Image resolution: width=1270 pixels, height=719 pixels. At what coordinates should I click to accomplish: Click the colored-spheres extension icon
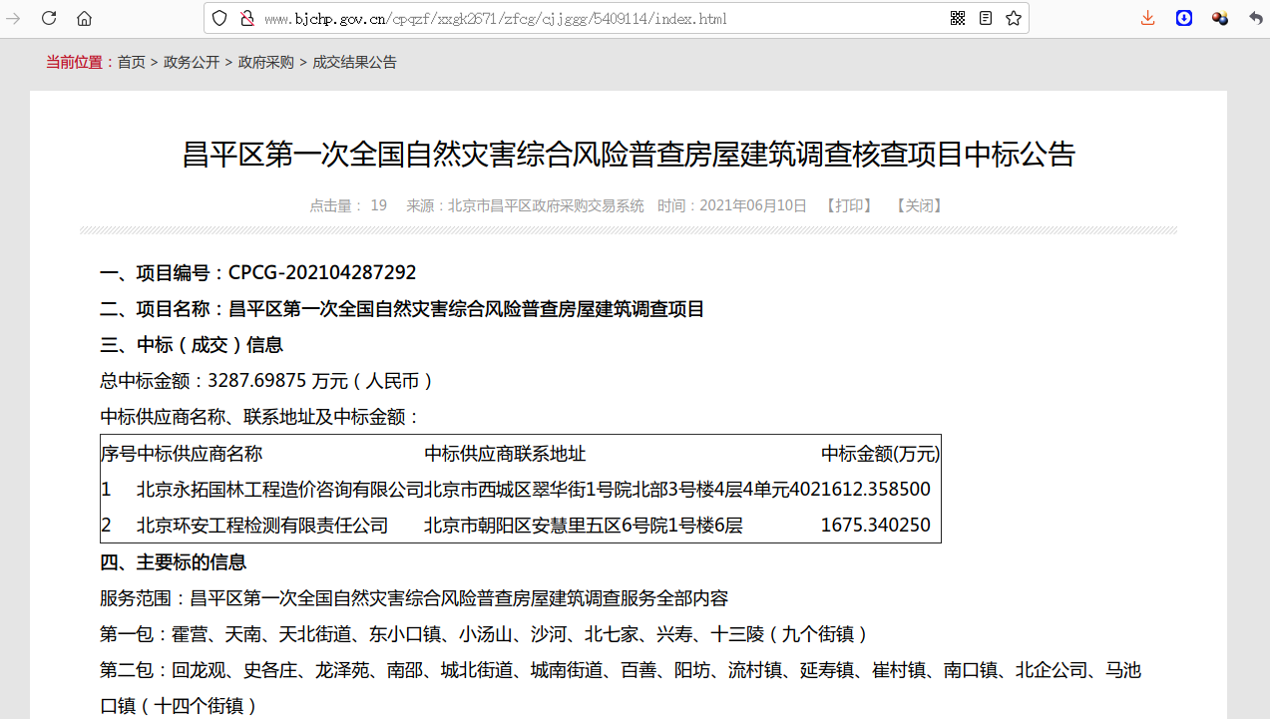(1219, 17)
